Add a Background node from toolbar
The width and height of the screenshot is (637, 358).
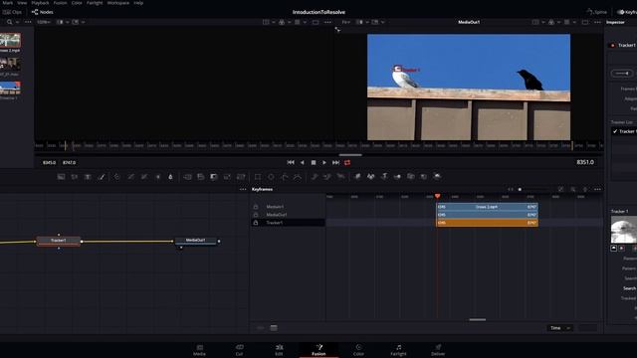tap(61, 177)
